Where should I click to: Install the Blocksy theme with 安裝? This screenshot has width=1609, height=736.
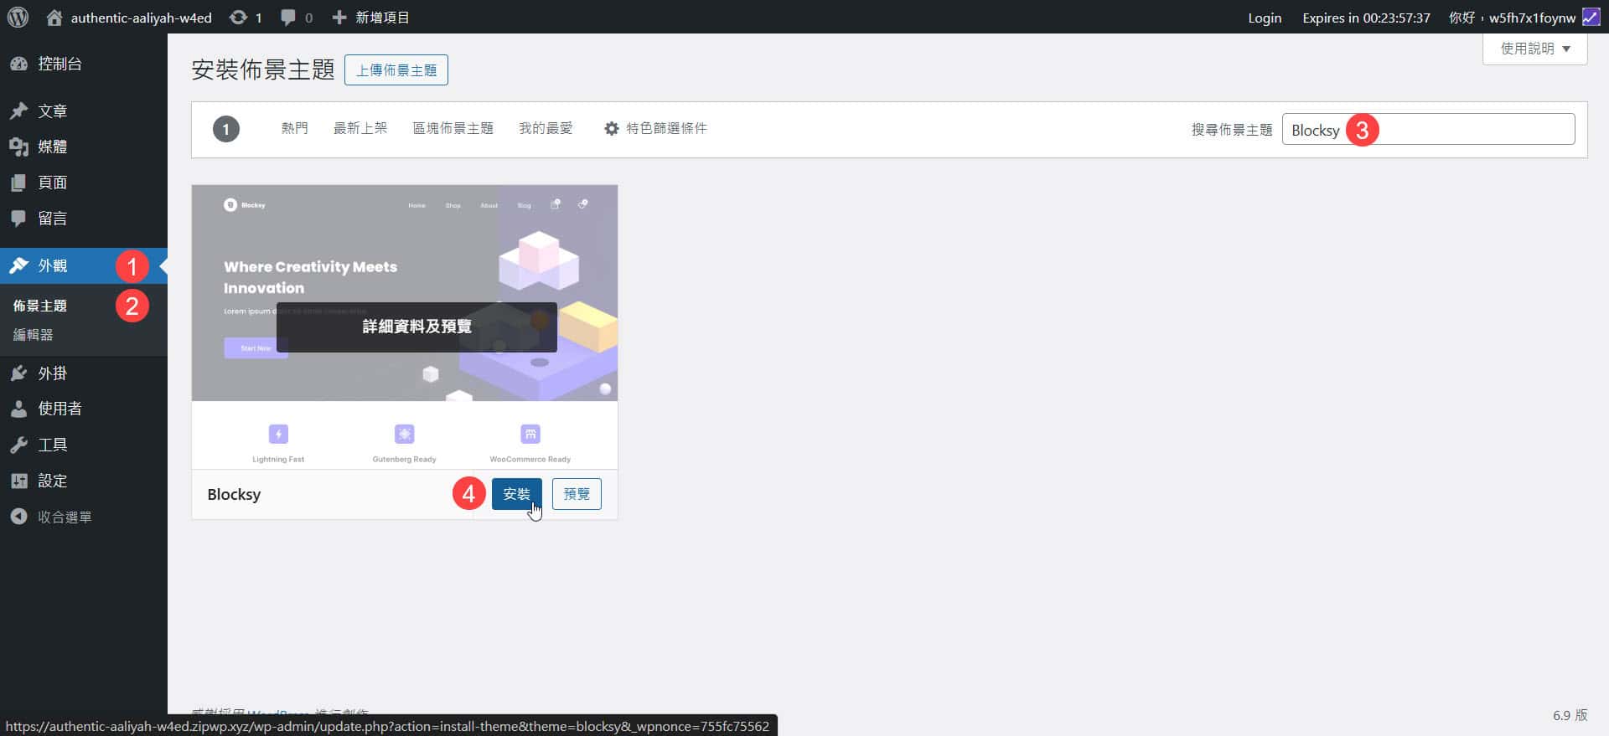point(516,494)
